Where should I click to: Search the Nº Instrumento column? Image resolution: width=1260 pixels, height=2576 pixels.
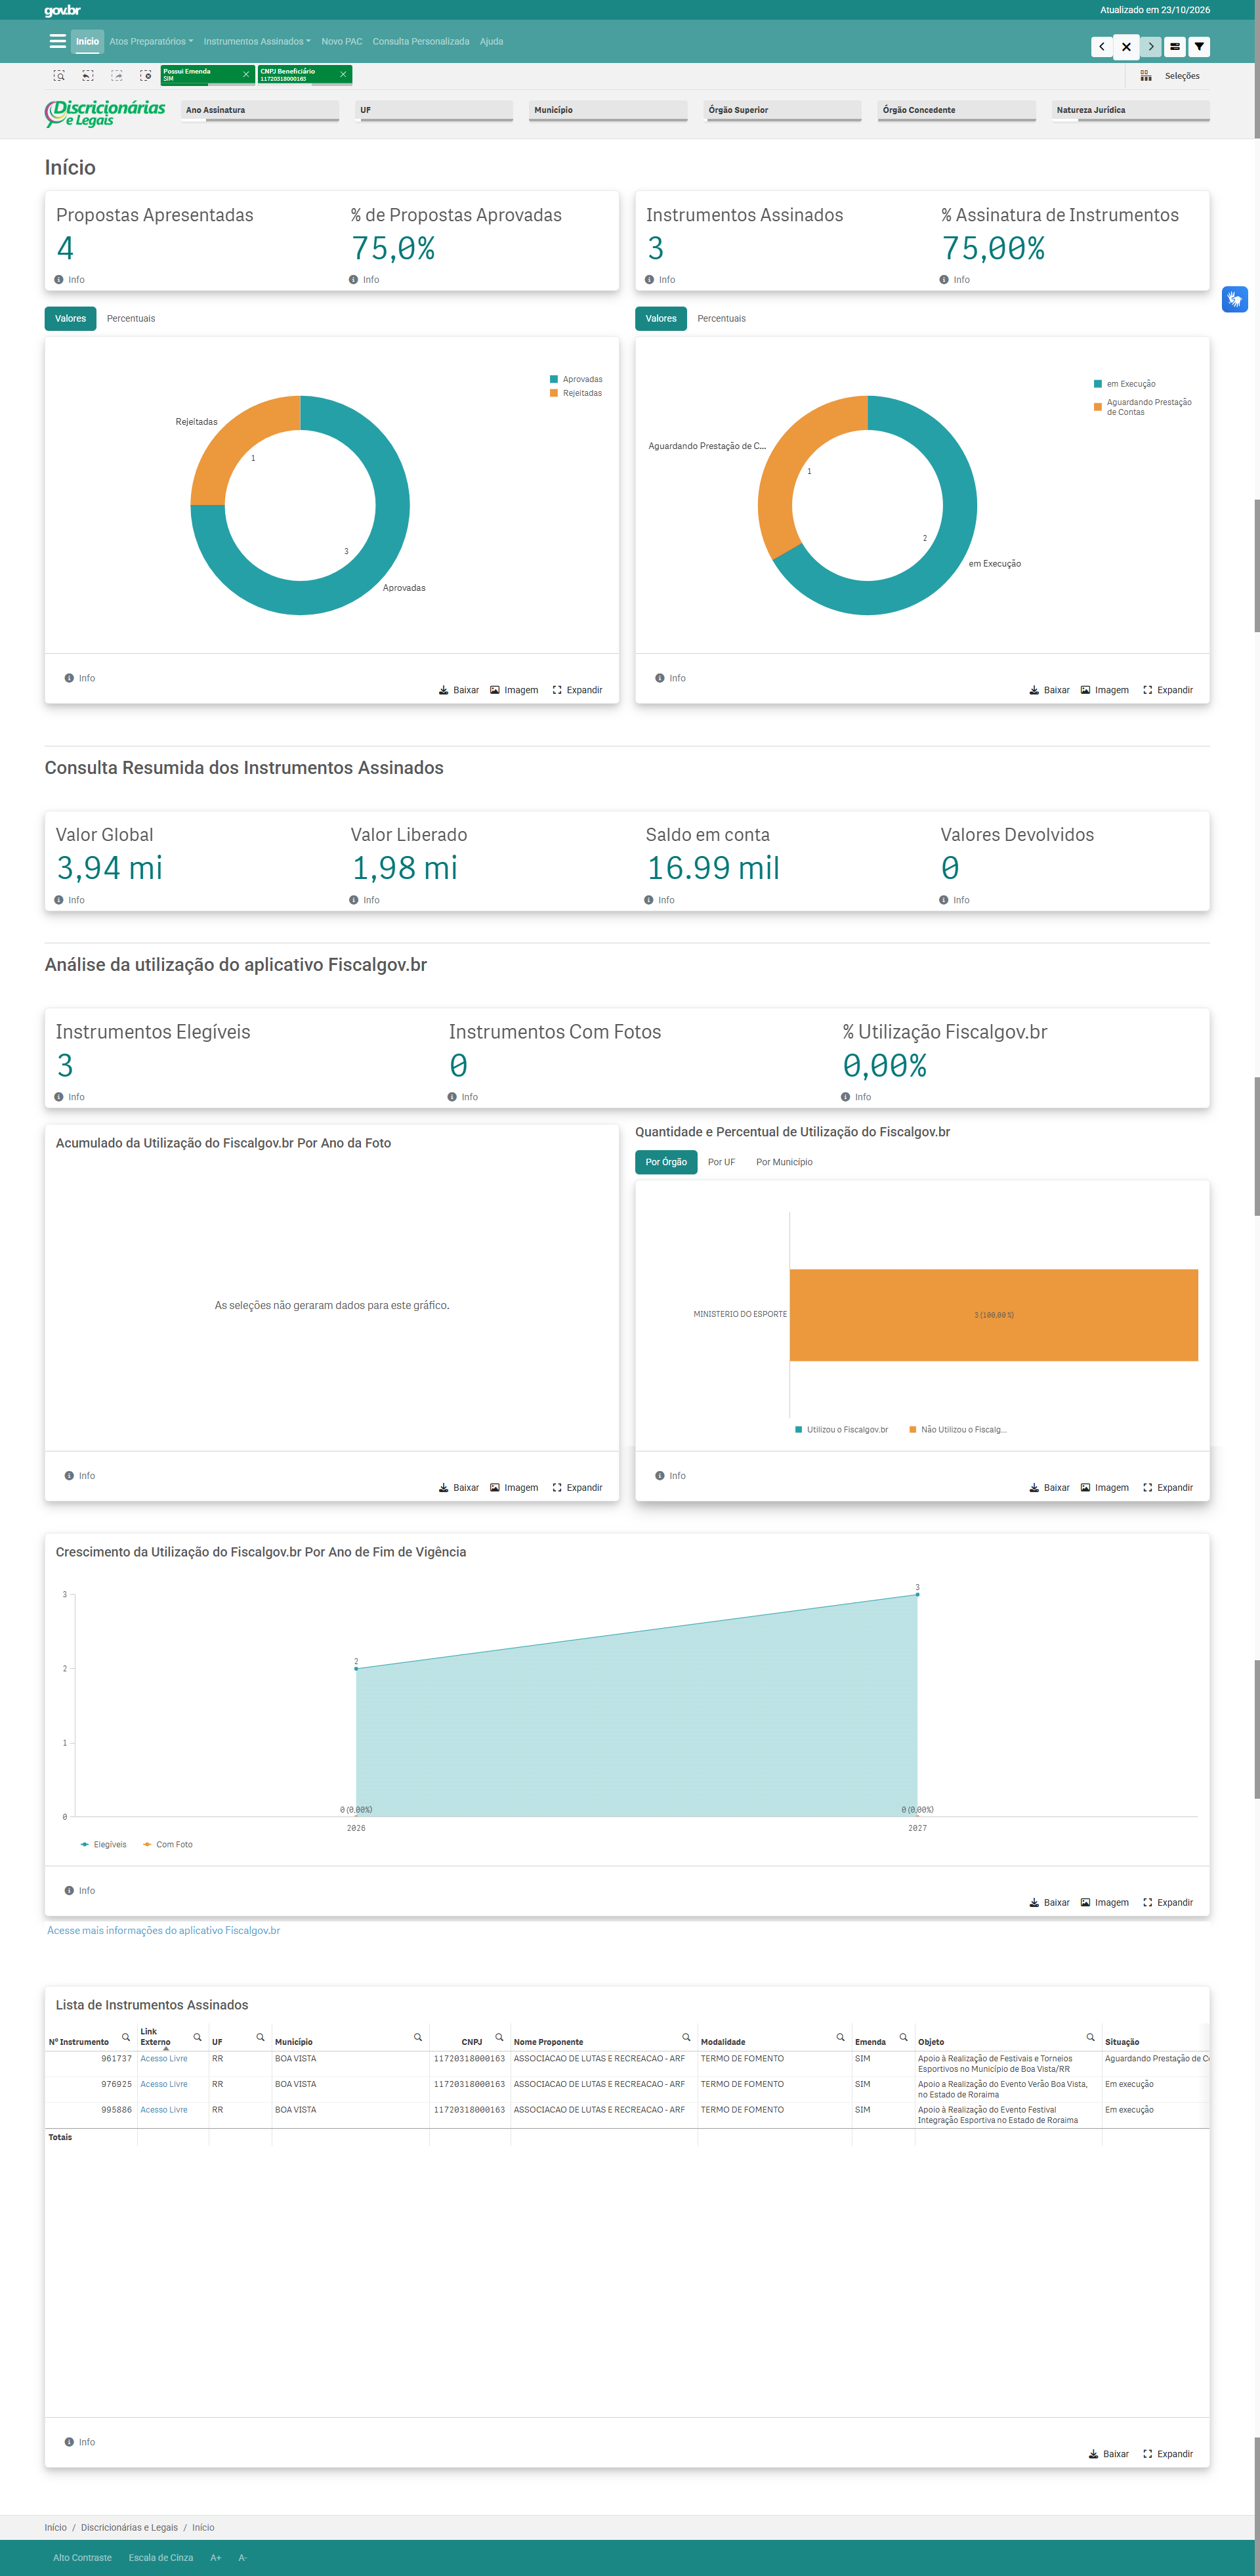point(126,2037)
